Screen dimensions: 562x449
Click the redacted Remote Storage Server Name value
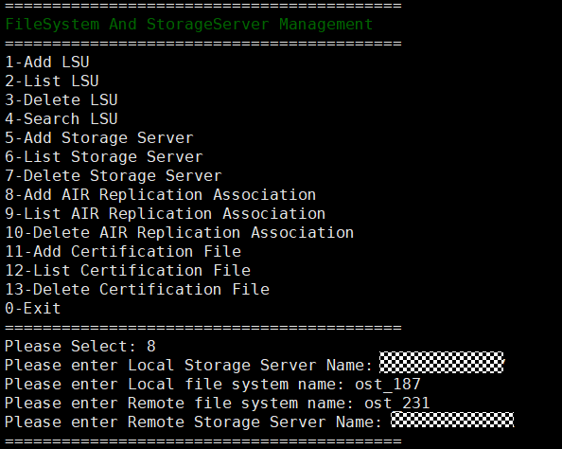452,420
